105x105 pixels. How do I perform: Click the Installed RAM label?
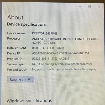[x=17, y=48]
